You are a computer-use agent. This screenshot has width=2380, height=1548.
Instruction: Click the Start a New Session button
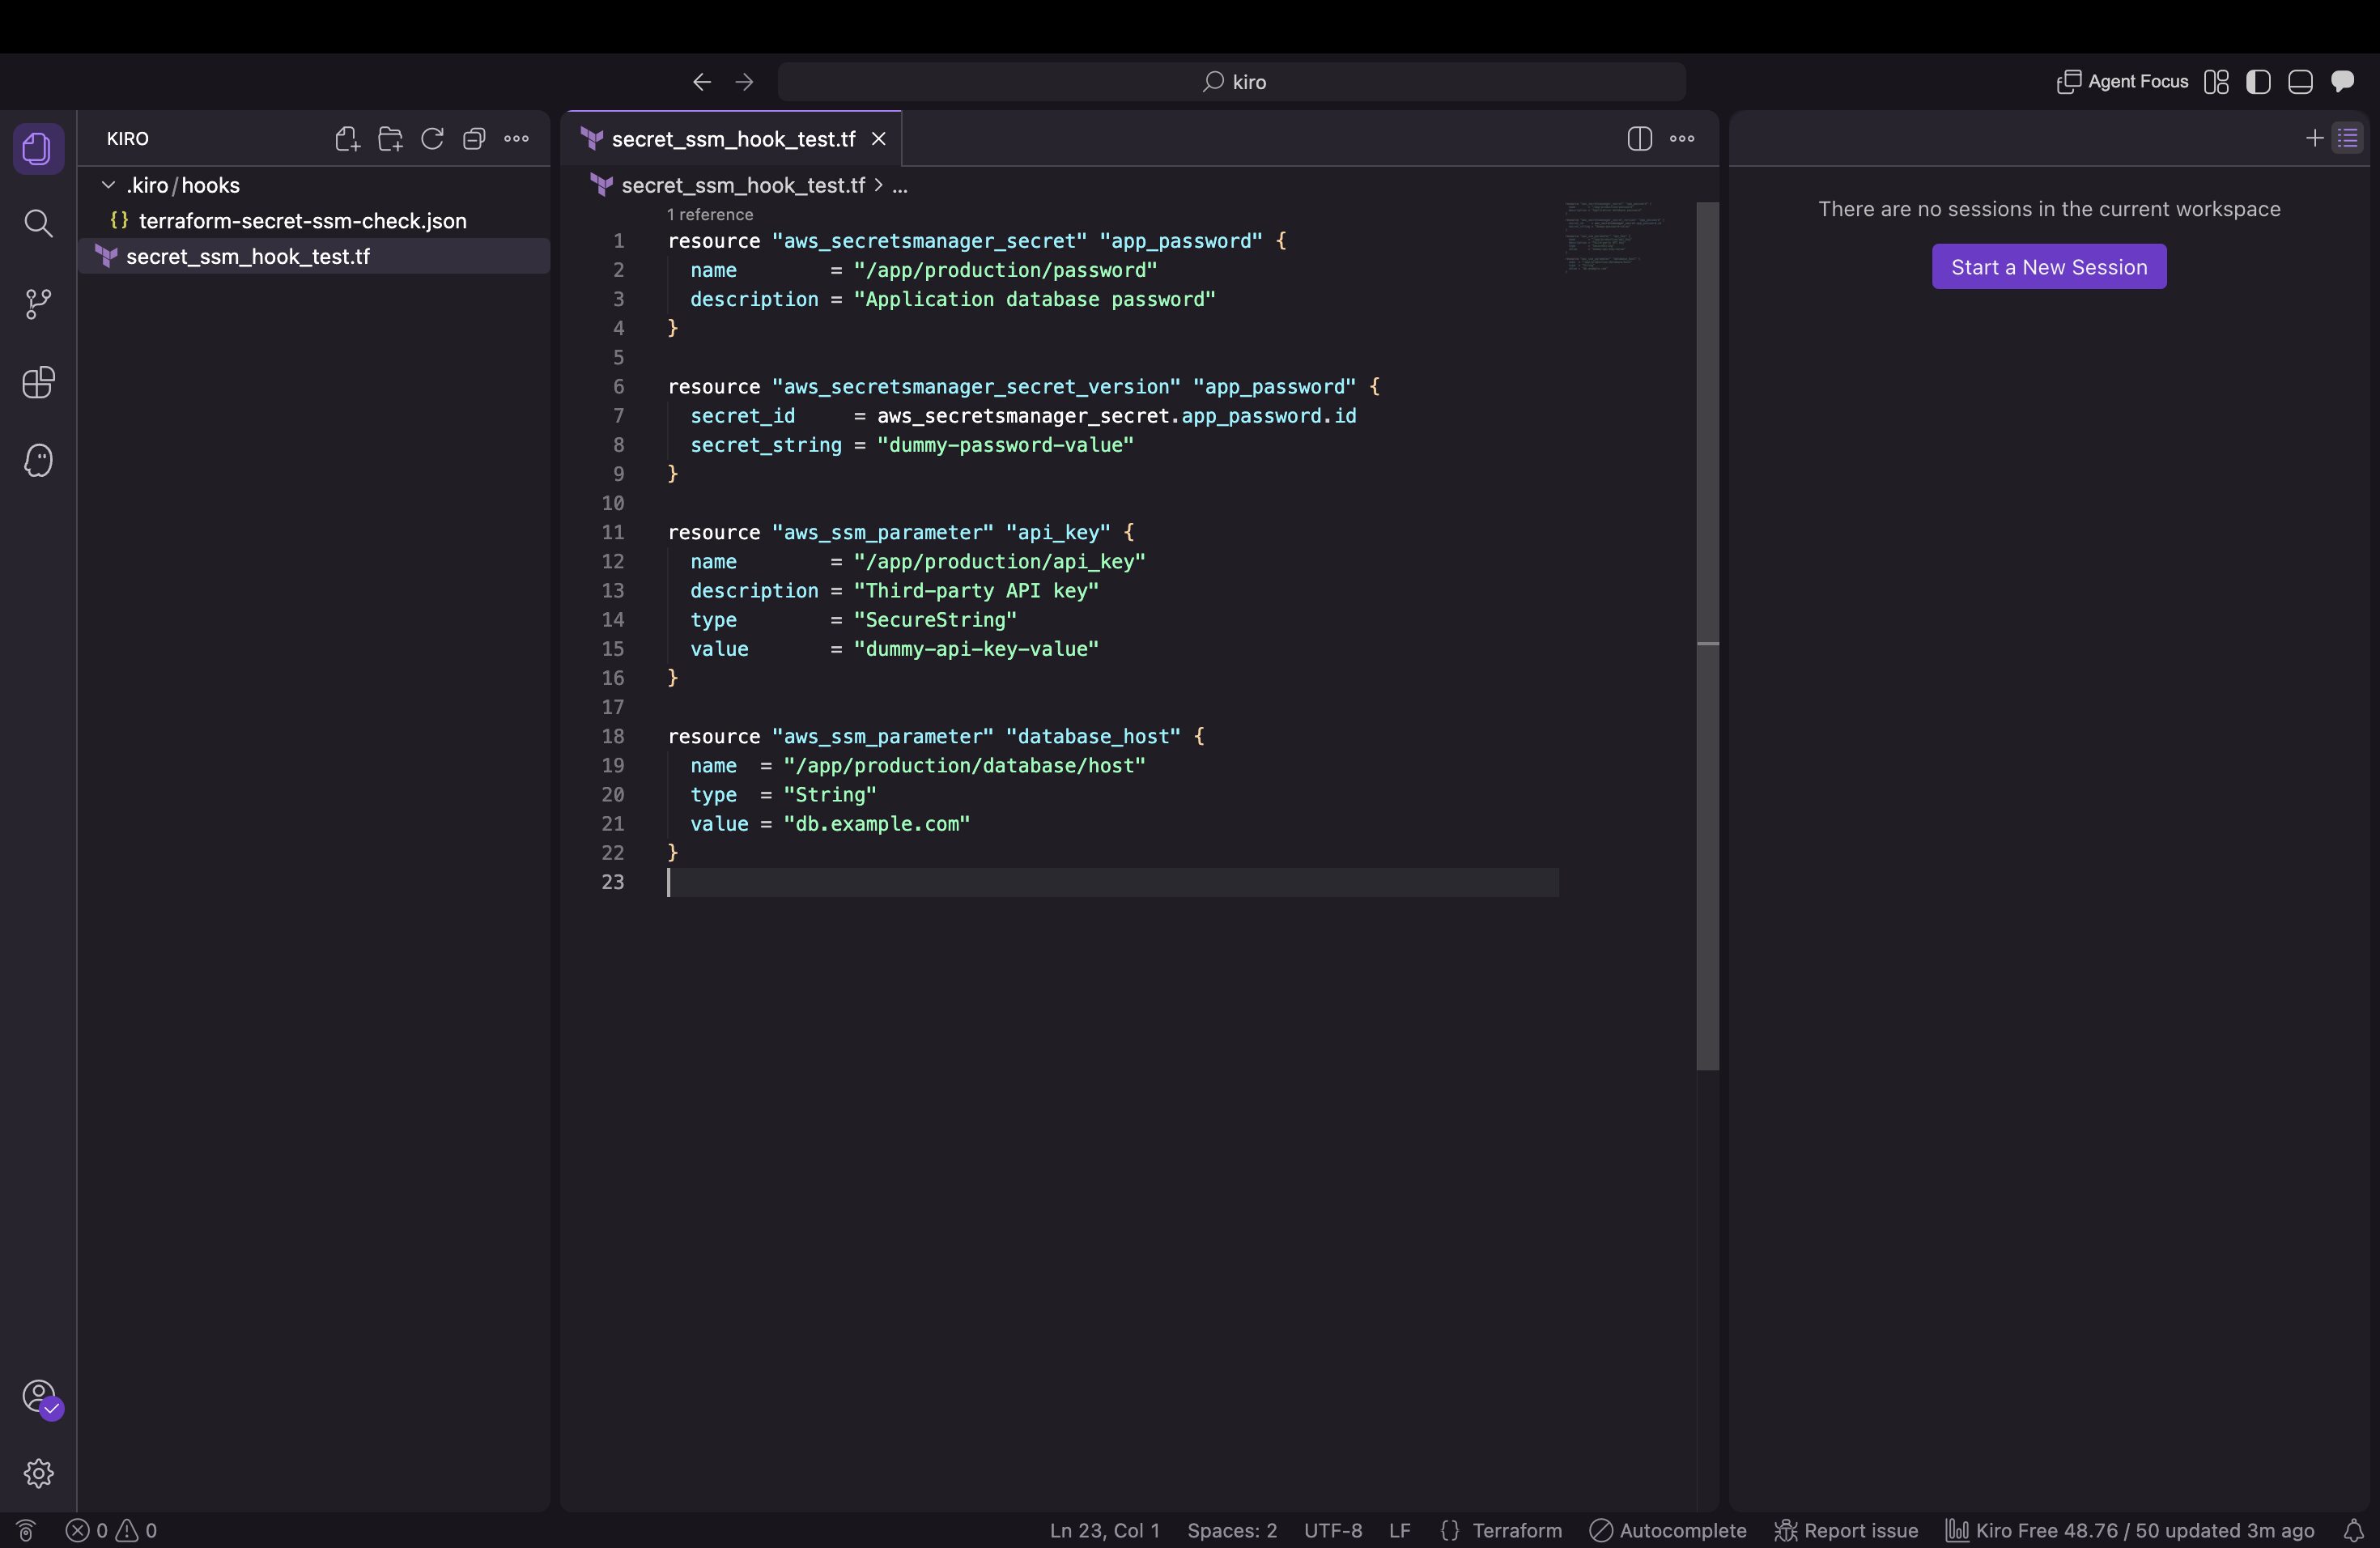(x=2049, y=267)
